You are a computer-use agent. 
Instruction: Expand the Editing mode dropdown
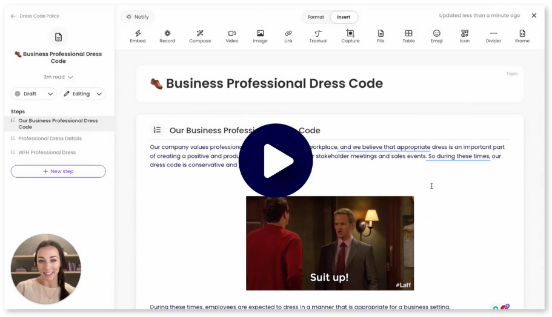(x=83, y=94)
